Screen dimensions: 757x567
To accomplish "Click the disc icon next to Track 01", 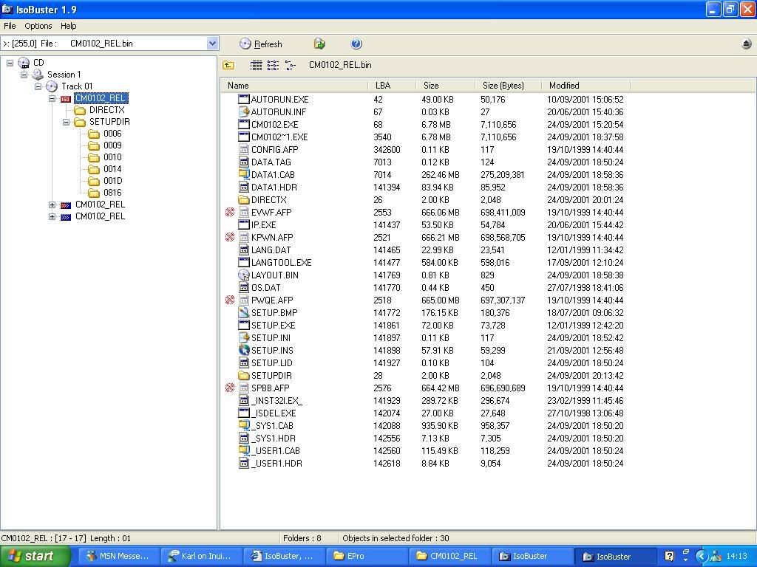I will pyautogui.click(x=52, y=86).
